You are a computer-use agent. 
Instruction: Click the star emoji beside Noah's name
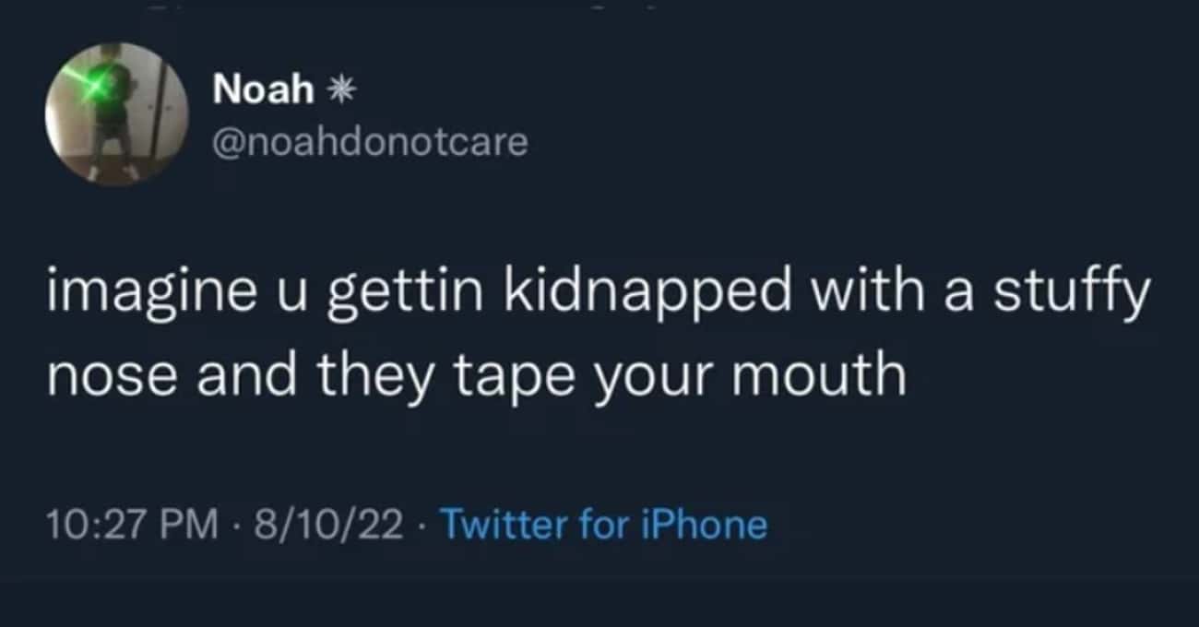342,90
